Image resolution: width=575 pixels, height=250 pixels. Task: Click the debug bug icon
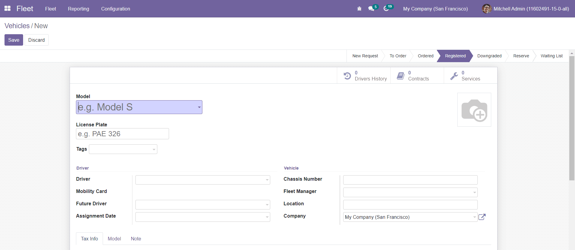click(x=359, y=9)
